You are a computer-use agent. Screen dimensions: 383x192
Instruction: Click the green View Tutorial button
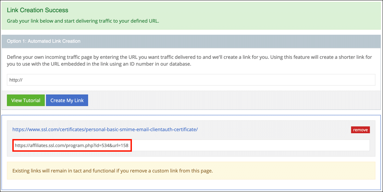point(26,100)
